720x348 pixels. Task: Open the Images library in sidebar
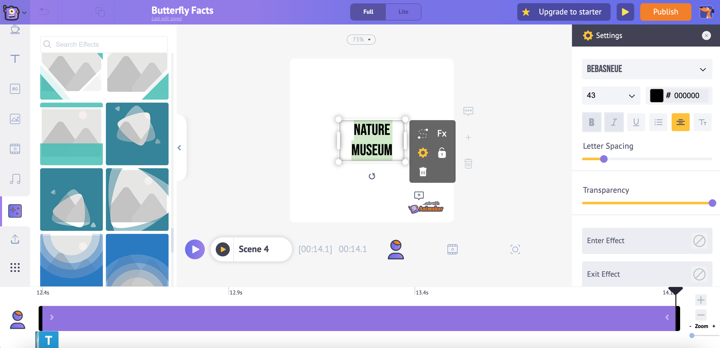[x=15, y=119]
